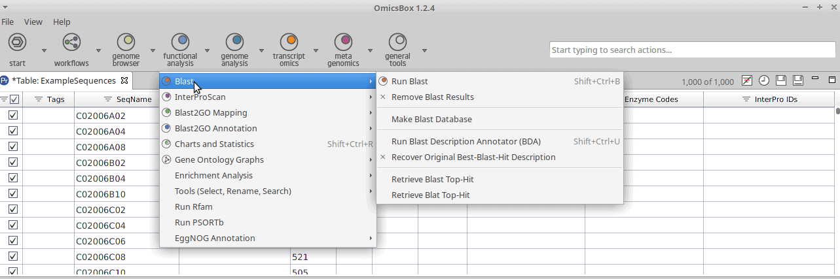Click the filter icon in Tags header
Image resolution: width=840 pixels, height=279 pixels.
tap(38, 99)
